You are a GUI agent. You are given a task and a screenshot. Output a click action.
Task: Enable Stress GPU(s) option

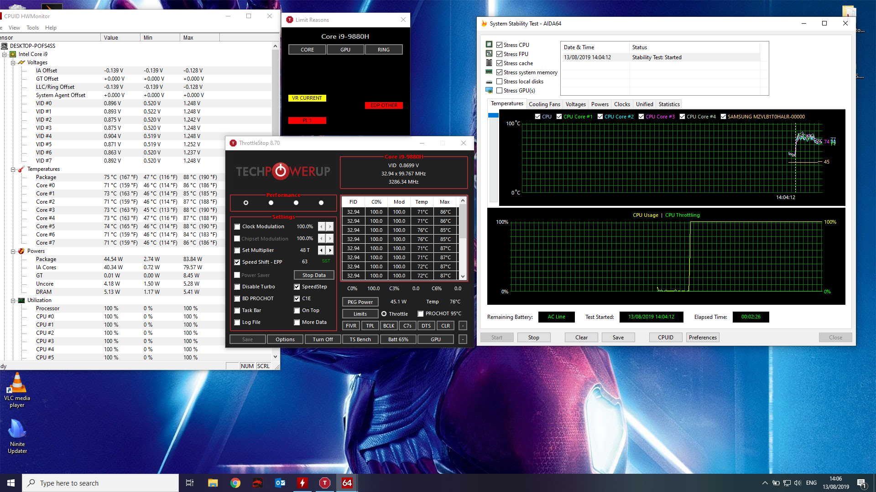click(x=499, y=90)
